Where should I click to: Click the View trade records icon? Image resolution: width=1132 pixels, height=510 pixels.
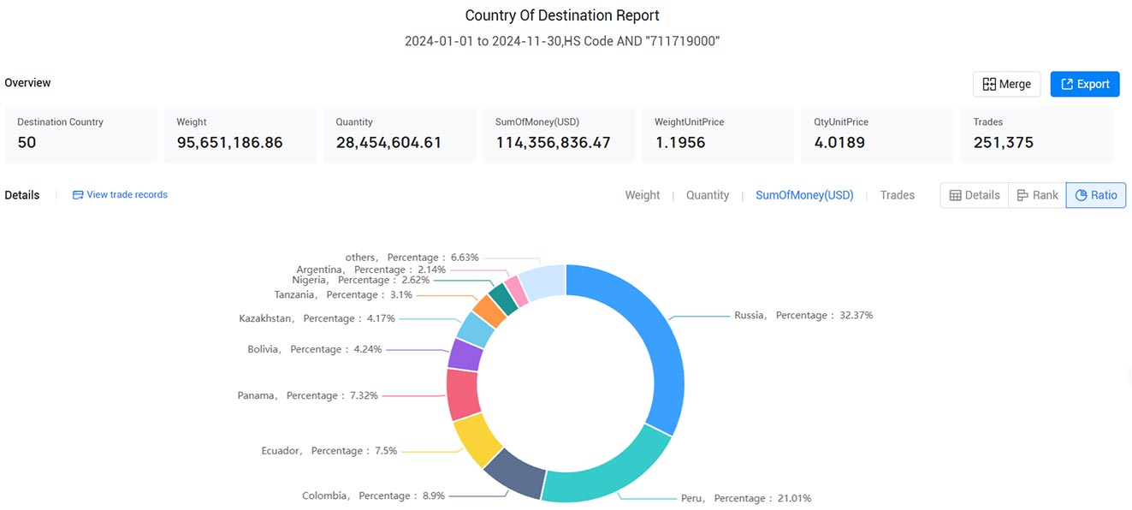pos(78,195)
